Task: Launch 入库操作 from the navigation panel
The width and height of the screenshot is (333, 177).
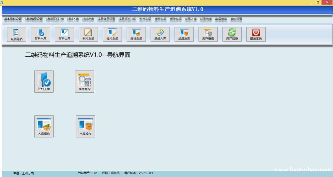Action: point(44,126)
